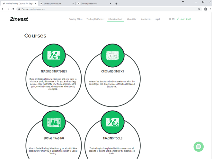Image resolution: width=212 pixels, height=159 pixels.
Task: Expand the Trading Platforms menu
Action: point(96,19)
